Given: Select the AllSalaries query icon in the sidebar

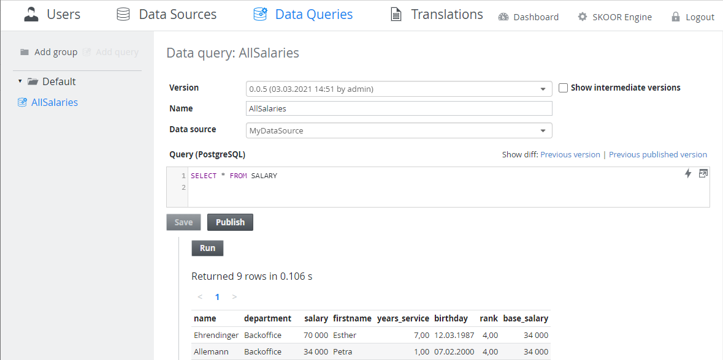Looking at the screenshot, I should 22,102.
